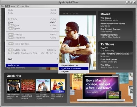Open Recently Released Movies link
The width and height of the screenshot is (137, 107).
(113, 24)
